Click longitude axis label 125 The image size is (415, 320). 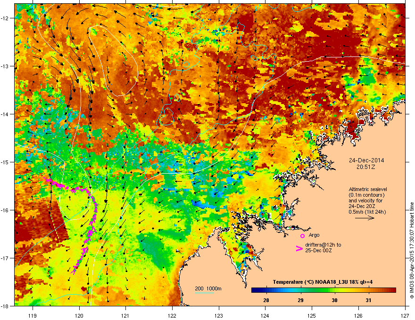click(312, 316)
